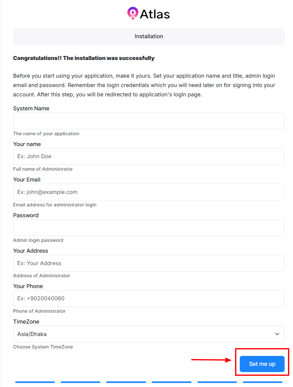
Task: Click the first blue progress step bar
Action: pyautogui.click(x=35, y=382)
